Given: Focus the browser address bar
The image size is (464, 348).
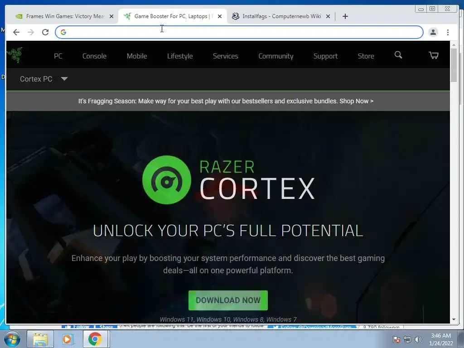Looking at the screenshot, I should (x=239, y=32).
